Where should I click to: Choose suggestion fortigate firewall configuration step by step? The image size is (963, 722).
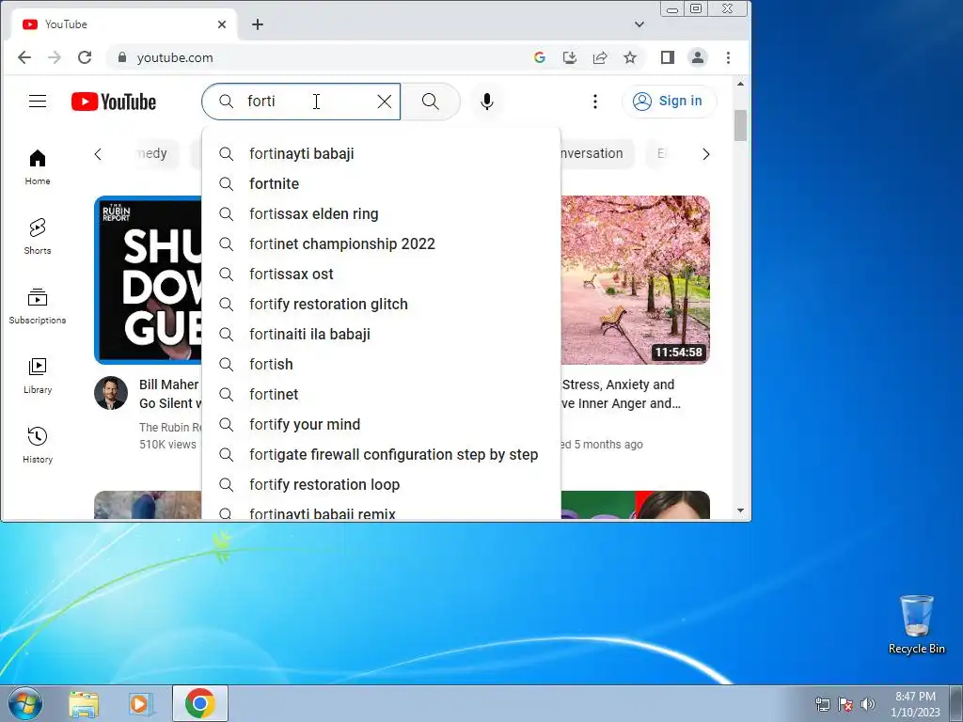pos(381,454)
